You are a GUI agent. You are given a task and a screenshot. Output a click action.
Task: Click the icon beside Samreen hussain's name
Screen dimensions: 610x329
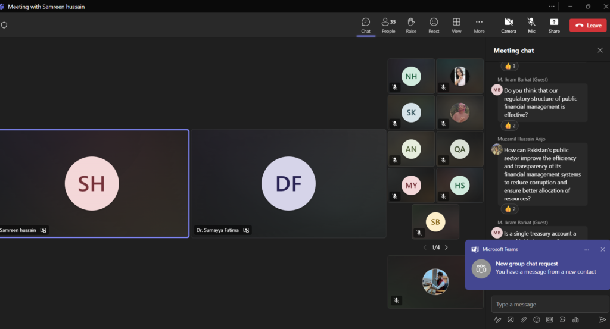[x=43, y=230]
